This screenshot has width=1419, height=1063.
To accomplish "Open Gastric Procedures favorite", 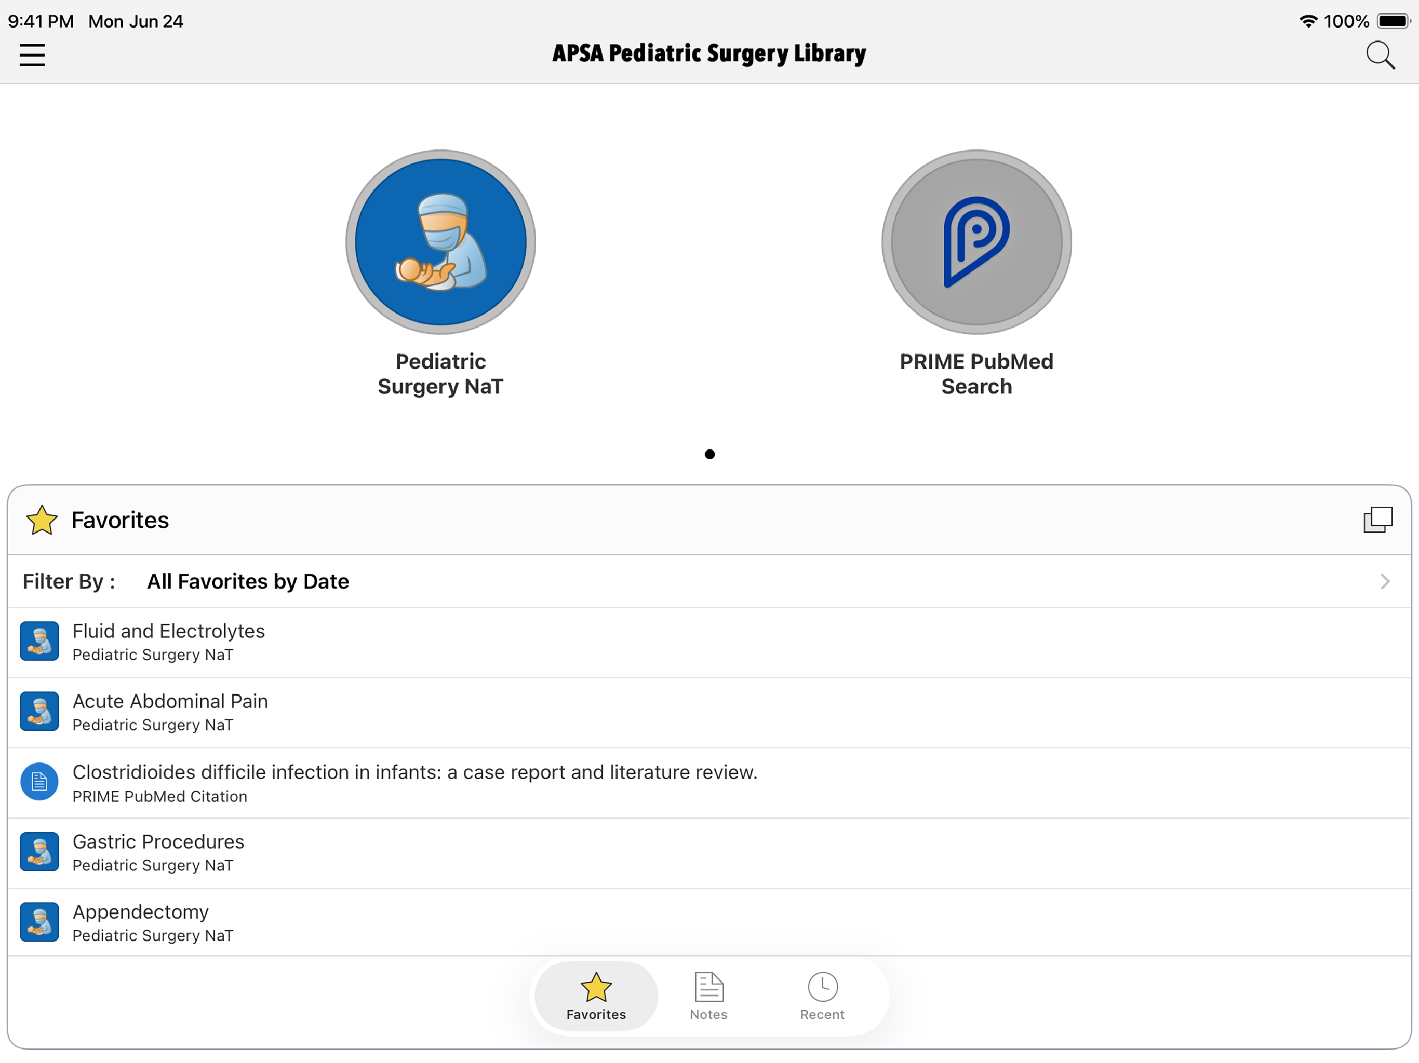I will coord(709,853).
